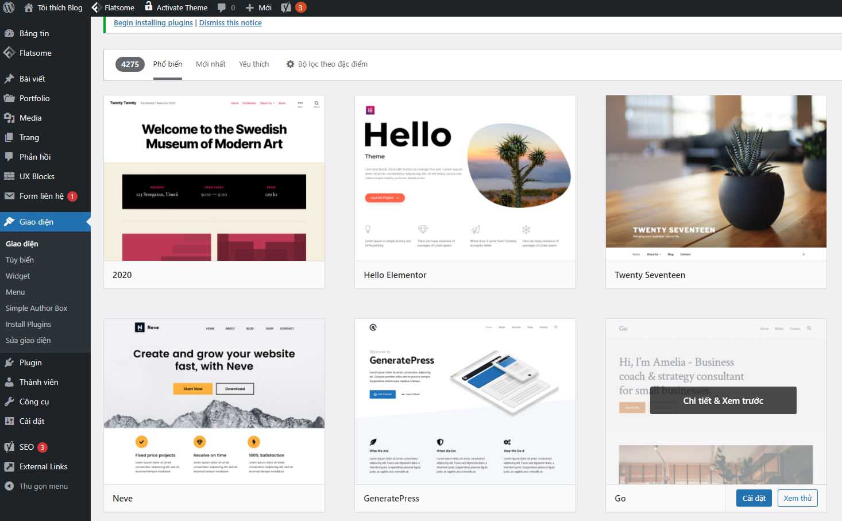Viewport: 842px width, 521px height.
Task: Switch to the Mới nhất tab
Action: [x=210, y=64]
